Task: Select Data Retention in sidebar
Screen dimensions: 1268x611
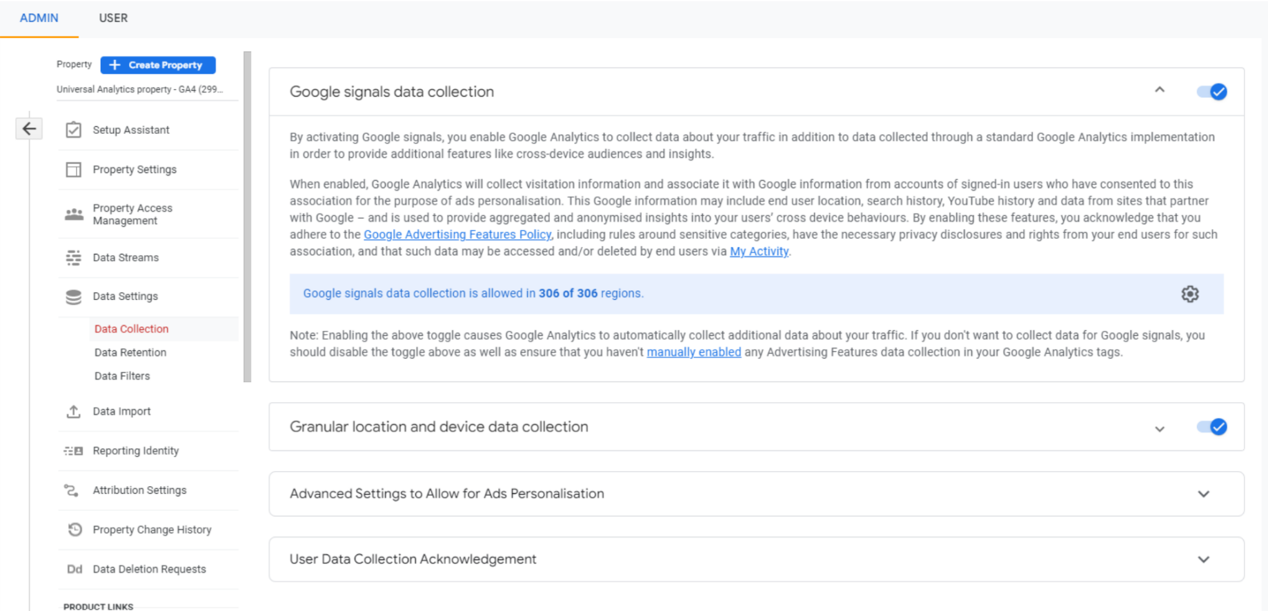Action: 130,352
